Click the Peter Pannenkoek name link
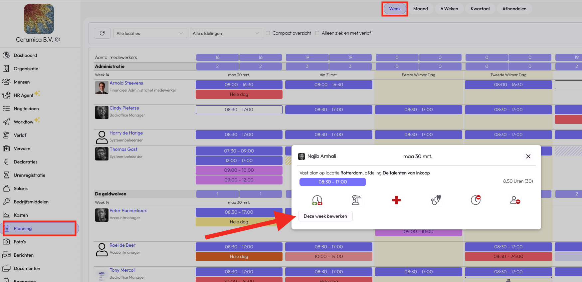The height and width of the screenshot is (282, 582). (x=128, y=211)
